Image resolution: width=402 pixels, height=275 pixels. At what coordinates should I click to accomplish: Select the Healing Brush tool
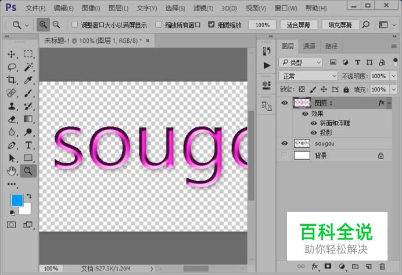click(11, 93)
